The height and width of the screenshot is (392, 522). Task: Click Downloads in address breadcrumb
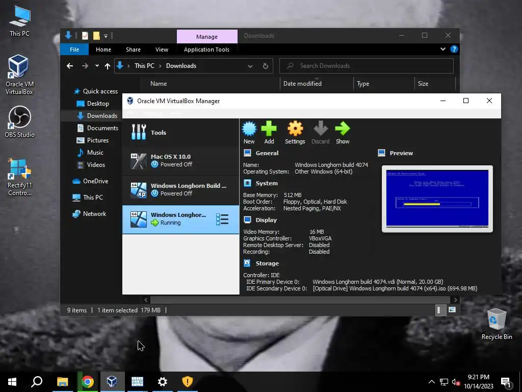click(x=181, y=66)
